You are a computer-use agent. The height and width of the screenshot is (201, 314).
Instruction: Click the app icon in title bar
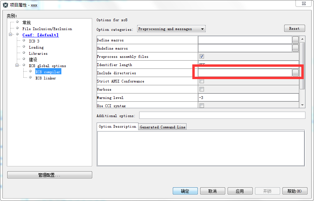[5, 5]
